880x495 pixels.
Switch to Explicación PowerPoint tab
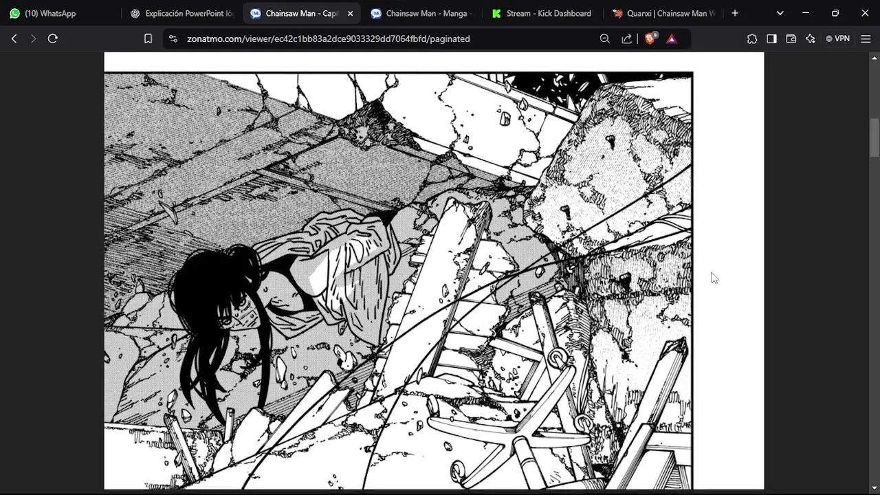(x=183, y=13)
